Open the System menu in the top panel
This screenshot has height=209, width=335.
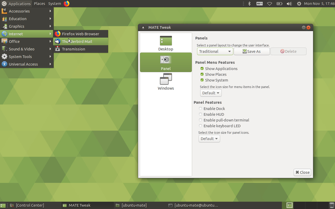[54, 4]
